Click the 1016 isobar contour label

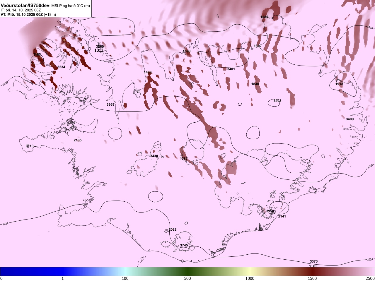pyautogui.click(x=370, y=28)
